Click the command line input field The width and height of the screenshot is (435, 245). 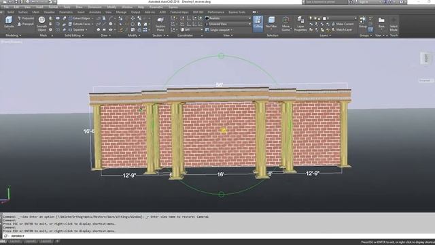pos(219,236)
